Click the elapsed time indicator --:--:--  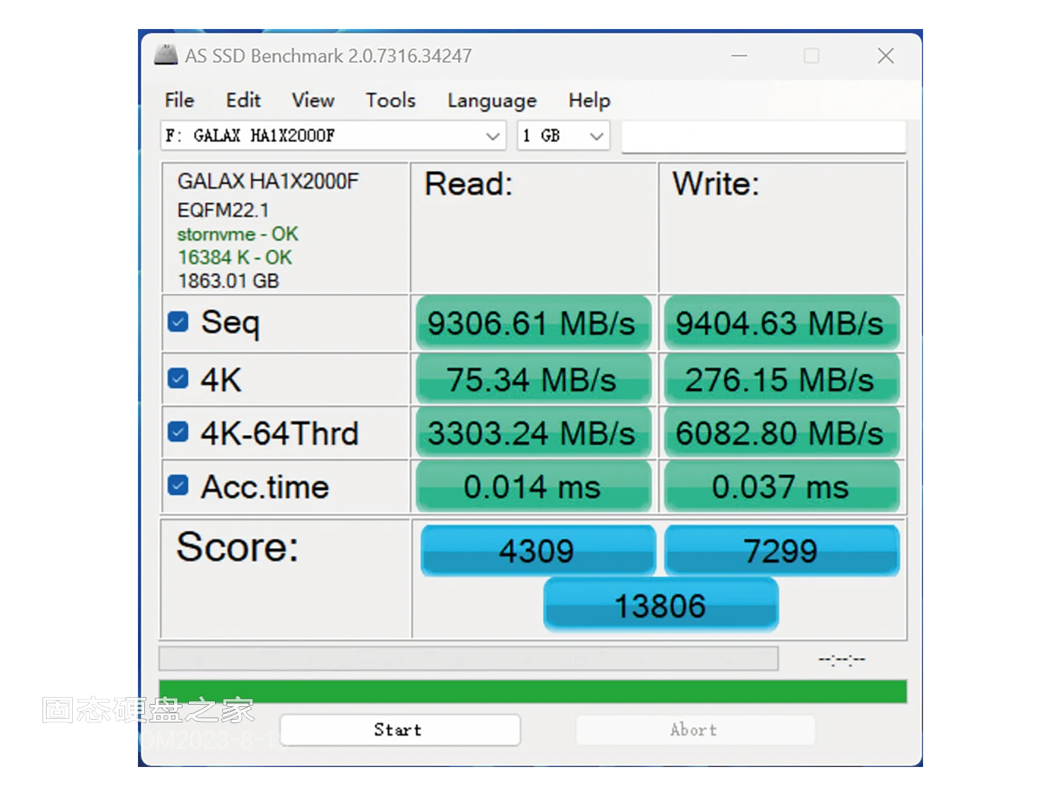[x=842, y=660]
